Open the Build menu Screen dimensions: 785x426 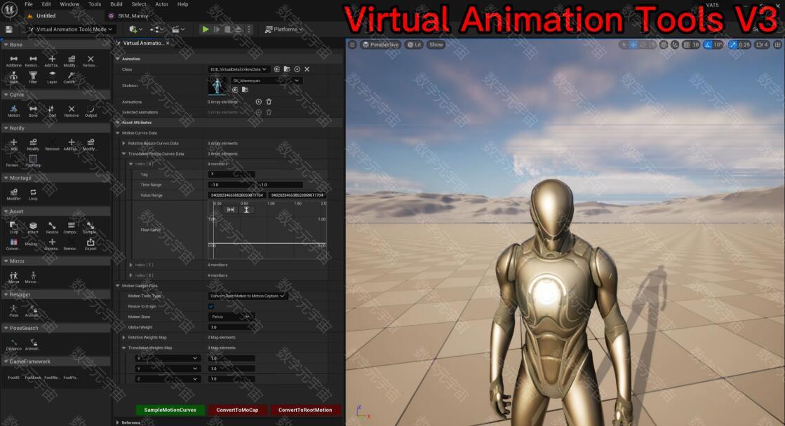coord(116,4)
